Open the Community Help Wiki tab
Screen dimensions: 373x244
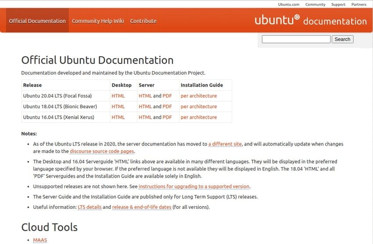point(98,21)
